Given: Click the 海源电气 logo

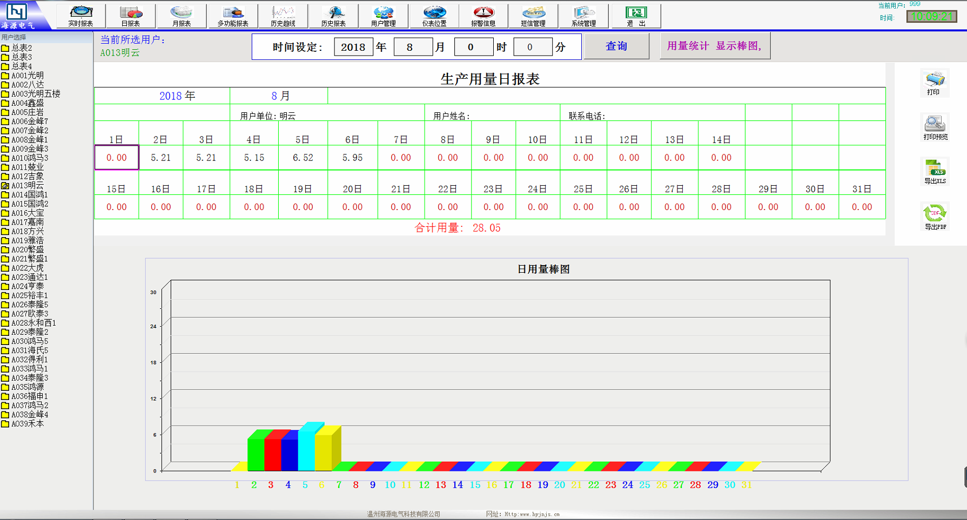Looking at the screenshot, I should pyautogui.click(x=18, y=15).
